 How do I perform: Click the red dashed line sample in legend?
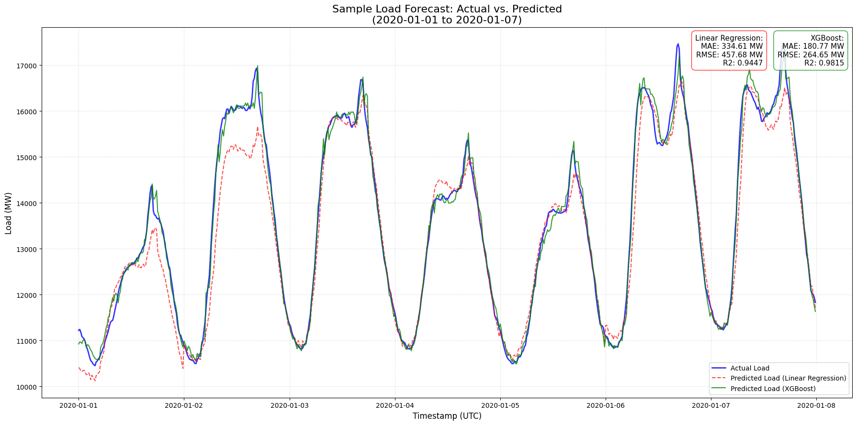point(719,378)
